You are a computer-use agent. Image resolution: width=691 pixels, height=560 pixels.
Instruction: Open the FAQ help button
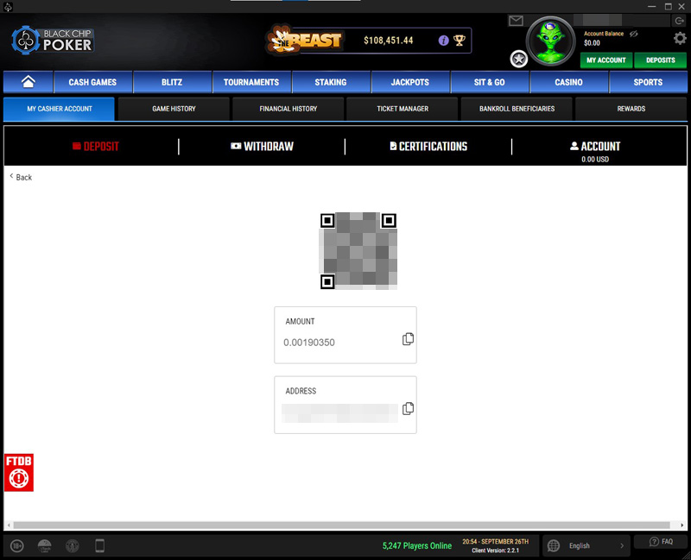(661, 542)
